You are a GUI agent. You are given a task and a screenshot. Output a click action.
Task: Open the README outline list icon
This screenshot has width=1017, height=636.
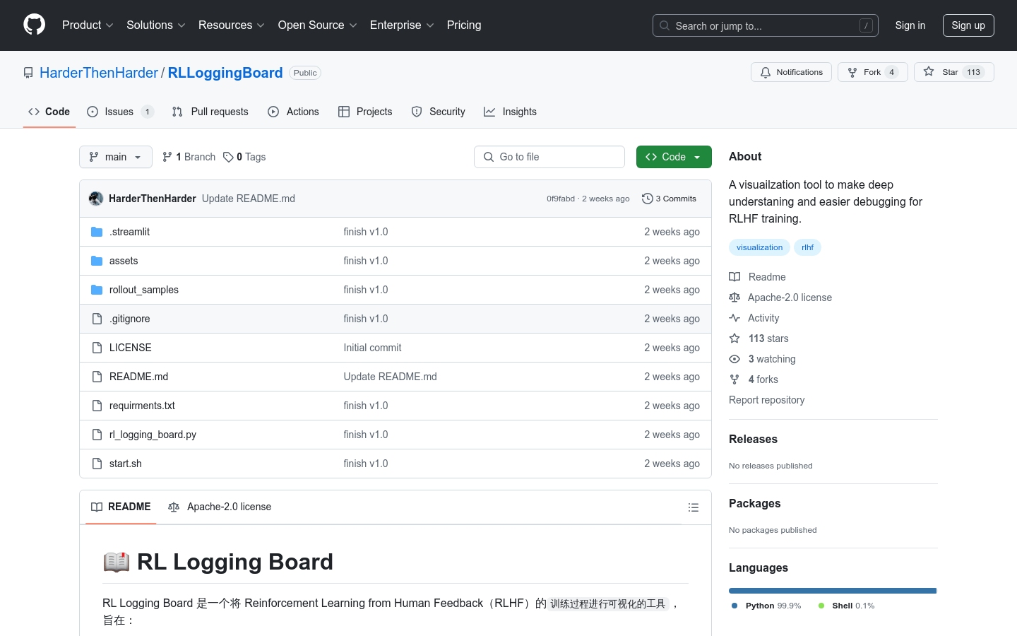pos(693,507)
